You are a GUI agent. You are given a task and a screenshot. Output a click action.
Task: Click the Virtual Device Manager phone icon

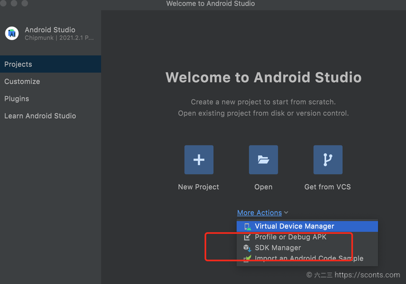tap(248, 227)
